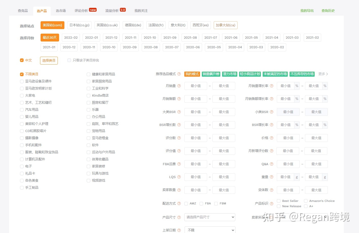Open the 上架日期 dropdown
Viewport: 359px width, 233px height.
point(210,230)
